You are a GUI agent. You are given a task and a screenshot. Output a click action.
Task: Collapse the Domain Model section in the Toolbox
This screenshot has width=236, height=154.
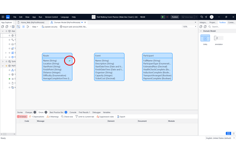click(201, 31)
